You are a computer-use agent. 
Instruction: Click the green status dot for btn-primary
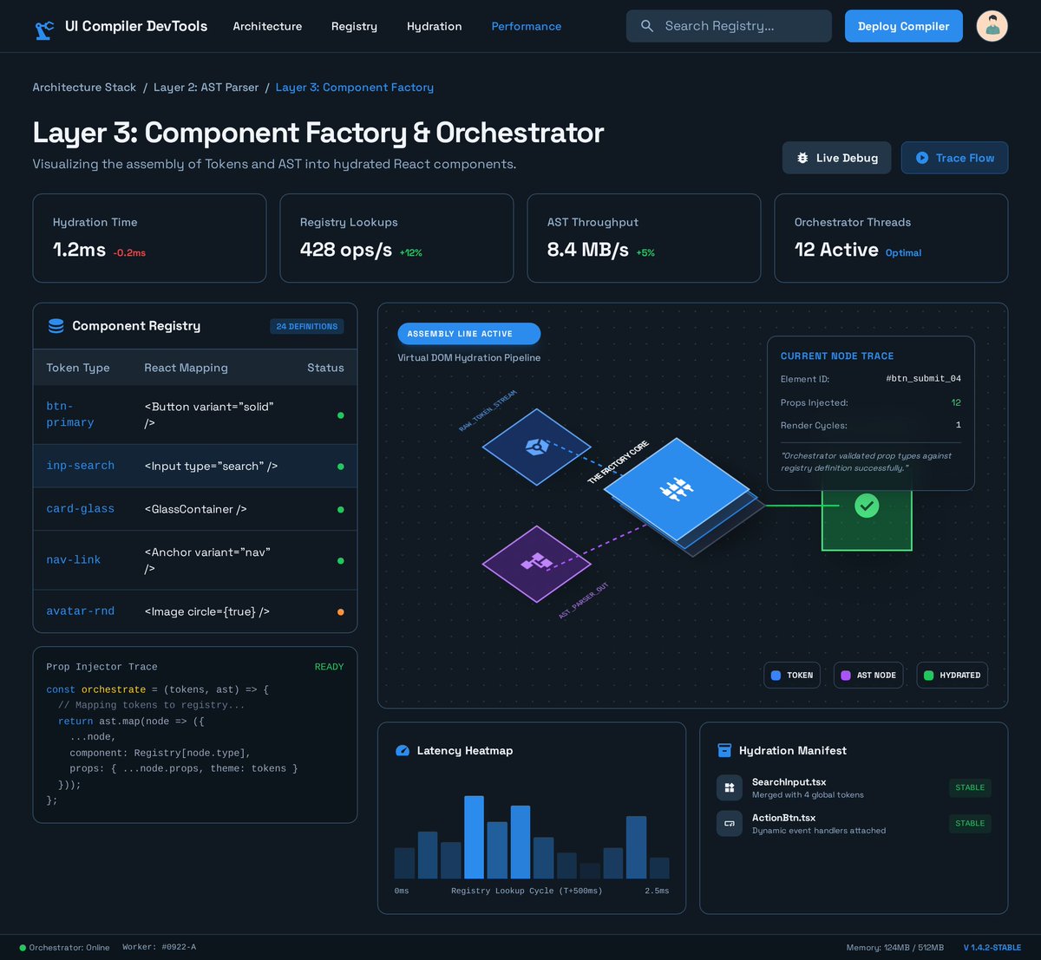click(x=340, y=415)
